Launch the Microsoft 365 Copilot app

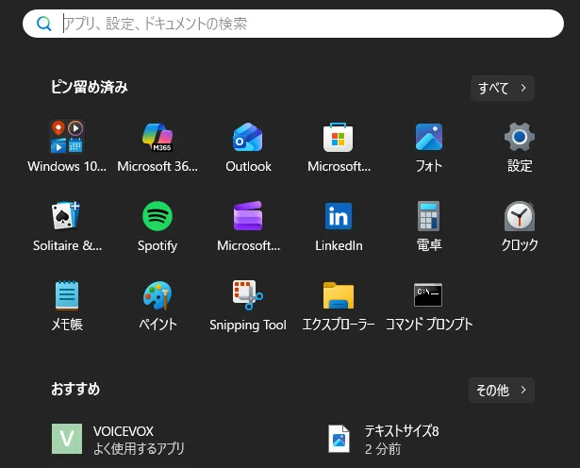pos(157,137)
